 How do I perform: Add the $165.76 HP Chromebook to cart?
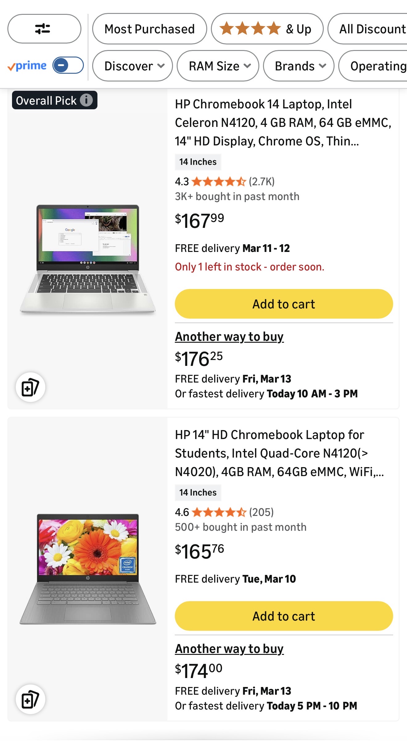284,616
